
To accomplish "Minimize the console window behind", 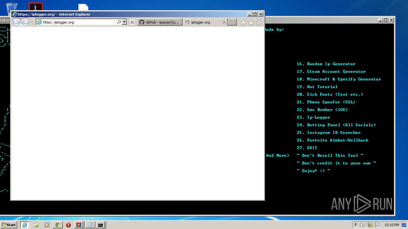I will [380, 20].
